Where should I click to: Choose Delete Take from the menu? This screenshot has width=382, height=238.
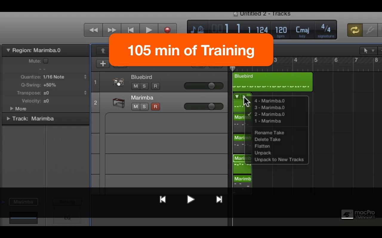point(267,139)
